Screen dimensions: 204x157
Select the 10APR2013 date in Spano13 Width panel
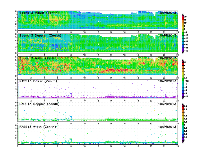[167, 58]
